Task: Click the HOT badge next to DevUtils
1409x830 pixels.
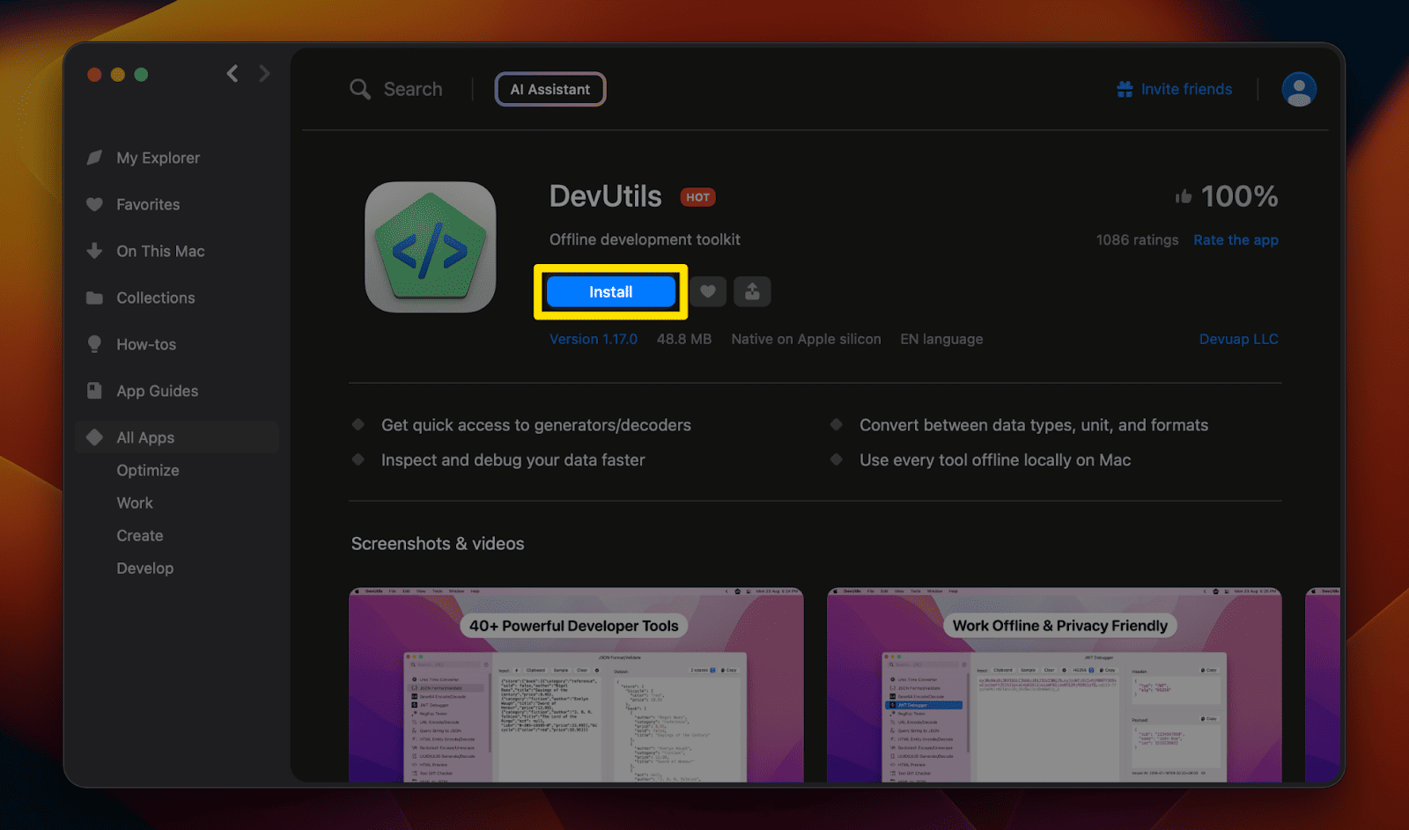Action: click(697, 197)
